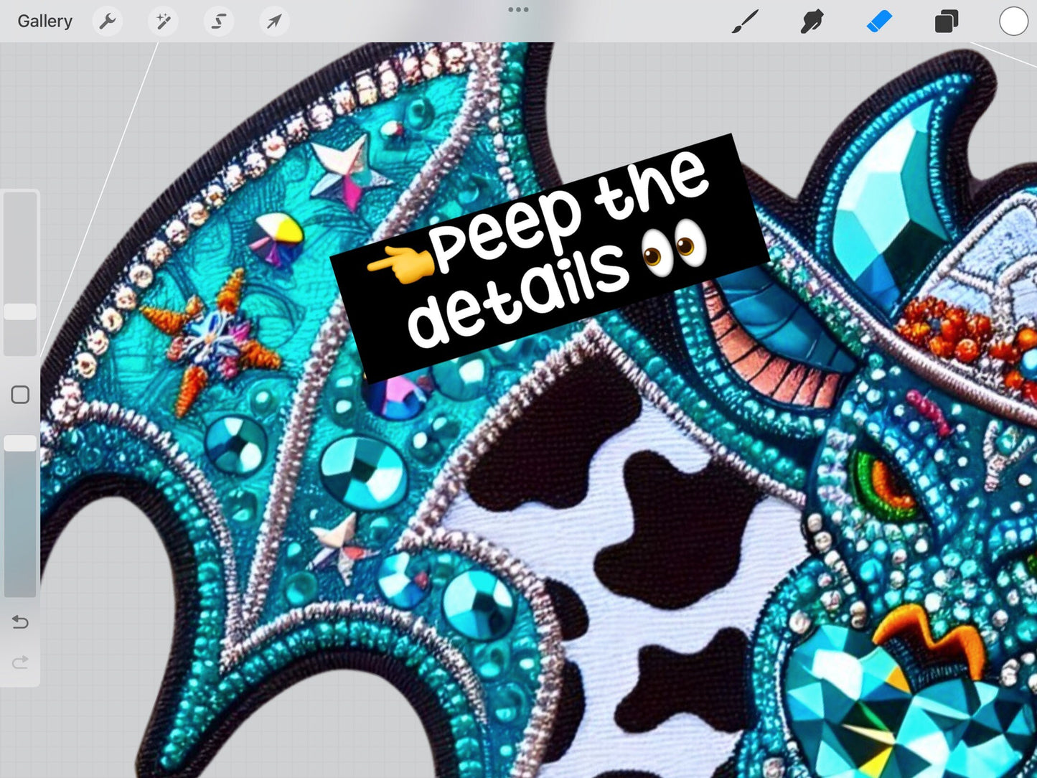Tap the three-dot multitasking menu at top

(x=518, y=10)
